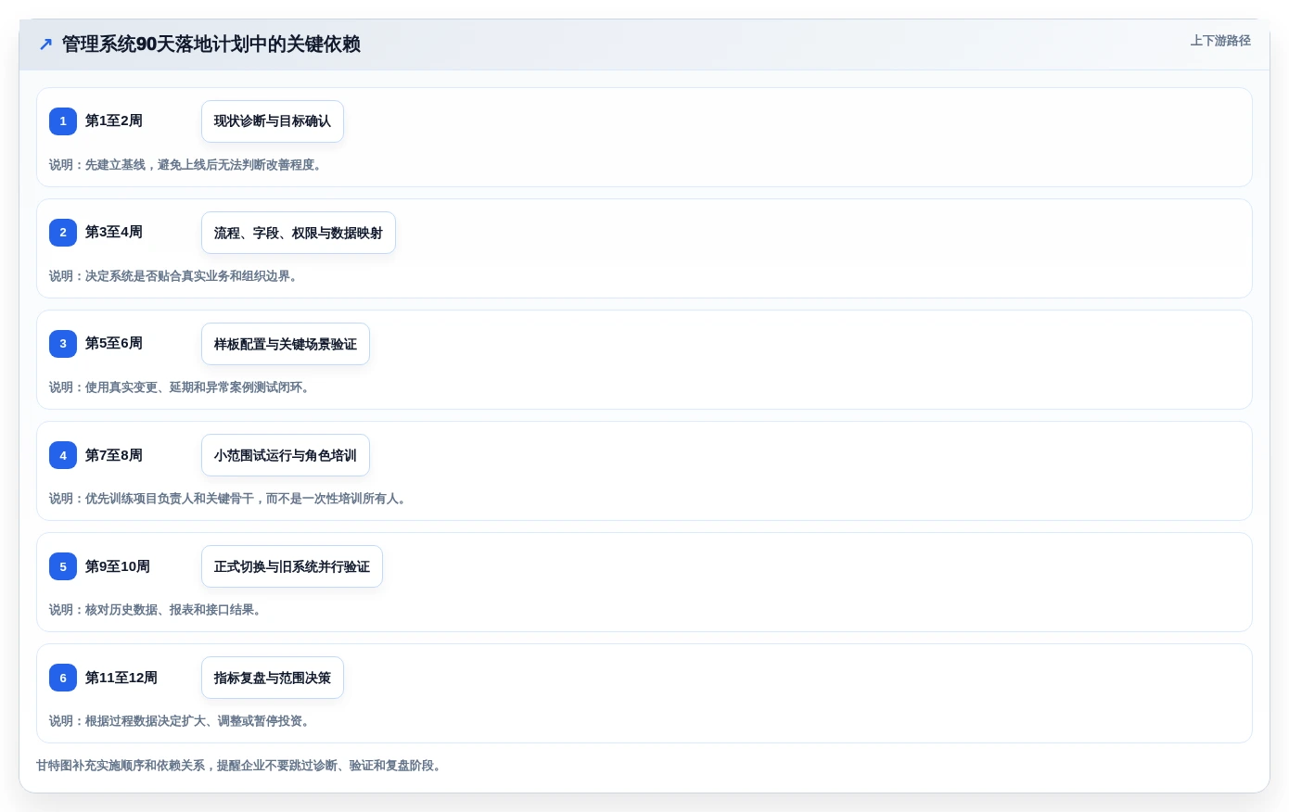The image size is (1289, 812).
Task: Click the note 根据过程数据决定扩大、调整或暂停投资
Action: pyautogui.click(x=180, y=721)
